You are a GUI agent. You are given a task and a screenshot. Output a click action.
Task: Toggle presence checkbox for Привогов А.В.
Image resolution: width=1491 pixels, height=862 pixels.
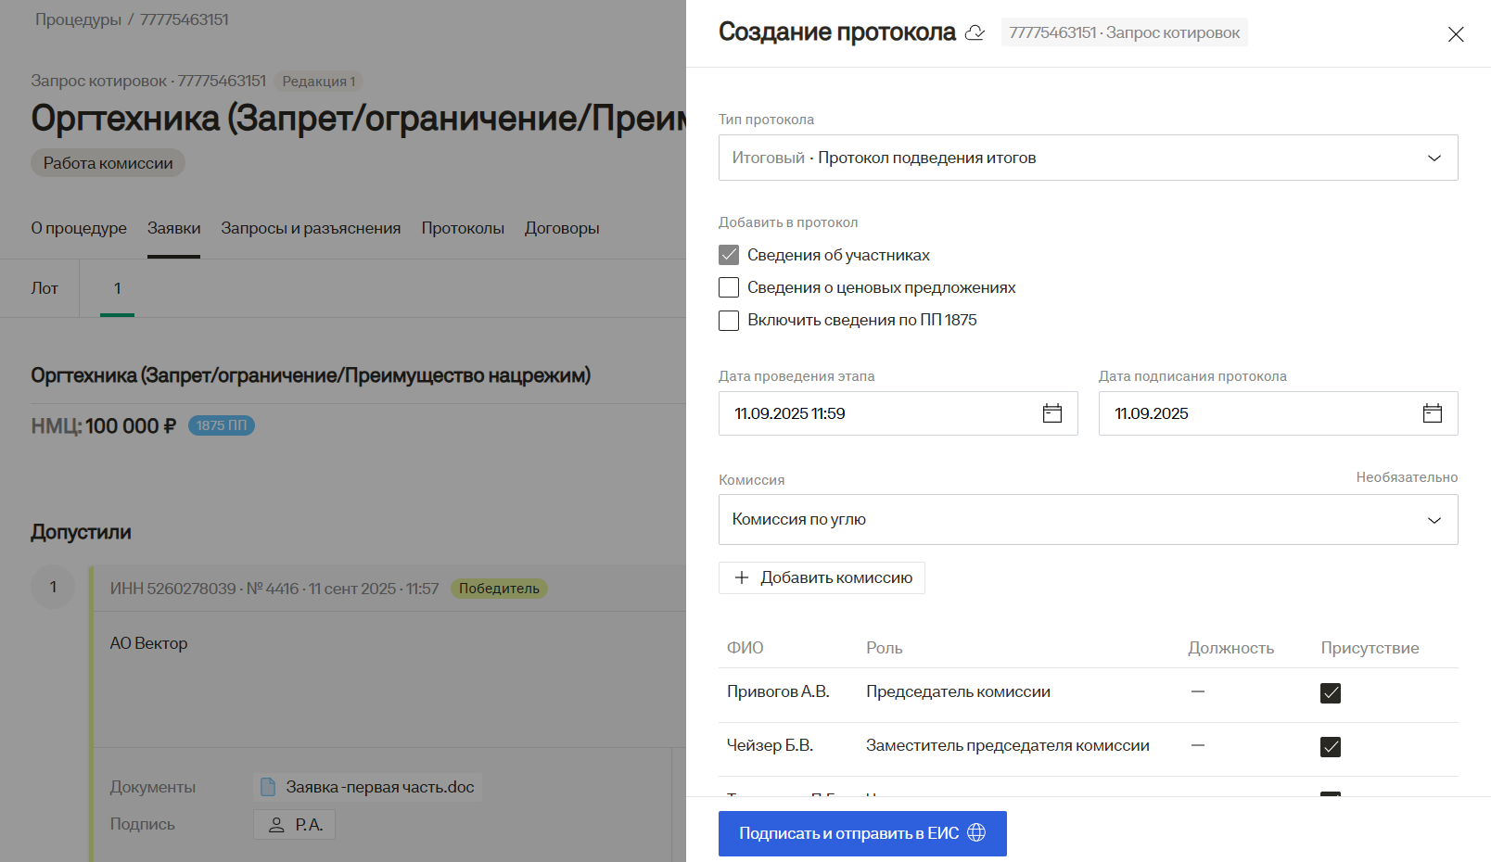pyautogui.click(x=1330, y=693)
